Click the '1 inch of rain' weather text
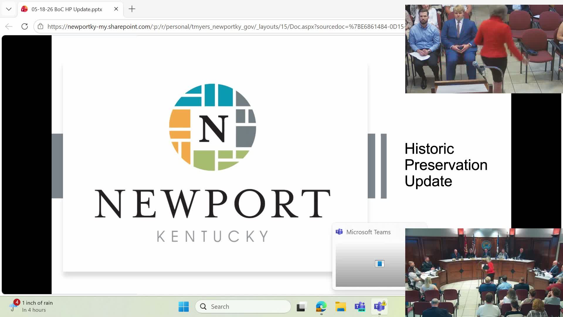 pyautogui.click(x=38, y=303)
